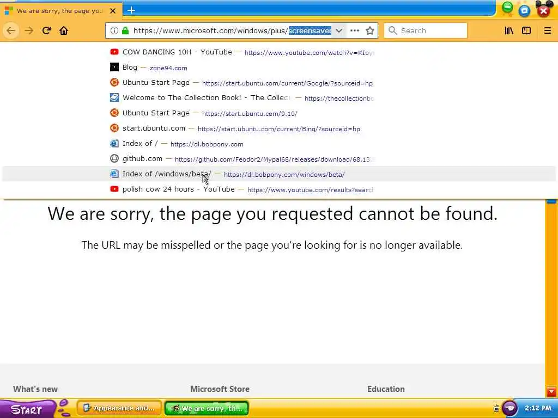Open the Library bookshelf icon
This screenshot has height=418, width=558.
point(509,30)
